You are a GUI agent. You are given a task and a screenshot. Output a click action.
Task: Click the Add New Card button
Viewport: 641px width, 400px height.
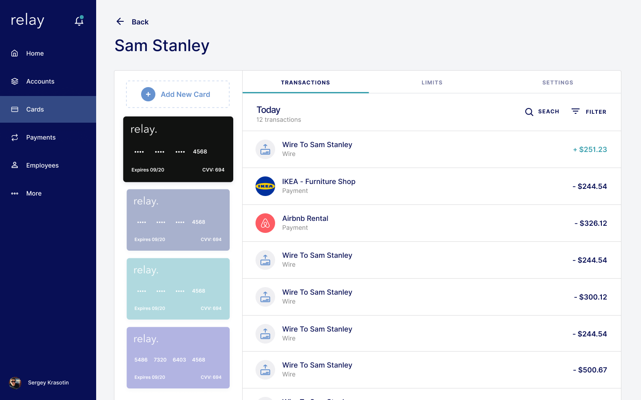click(x=178, y=94)
